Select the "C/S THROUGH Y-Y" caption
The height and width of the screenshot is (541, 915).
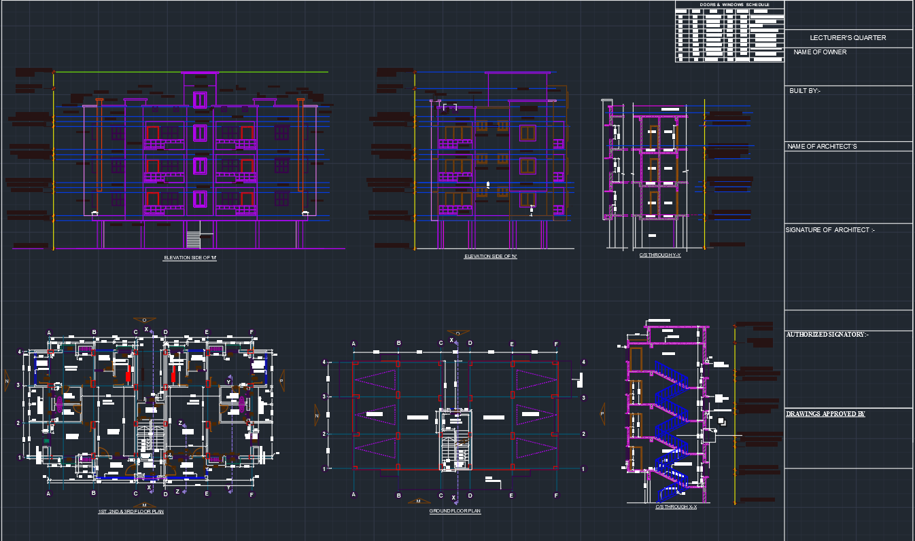[x=660, y=255]
